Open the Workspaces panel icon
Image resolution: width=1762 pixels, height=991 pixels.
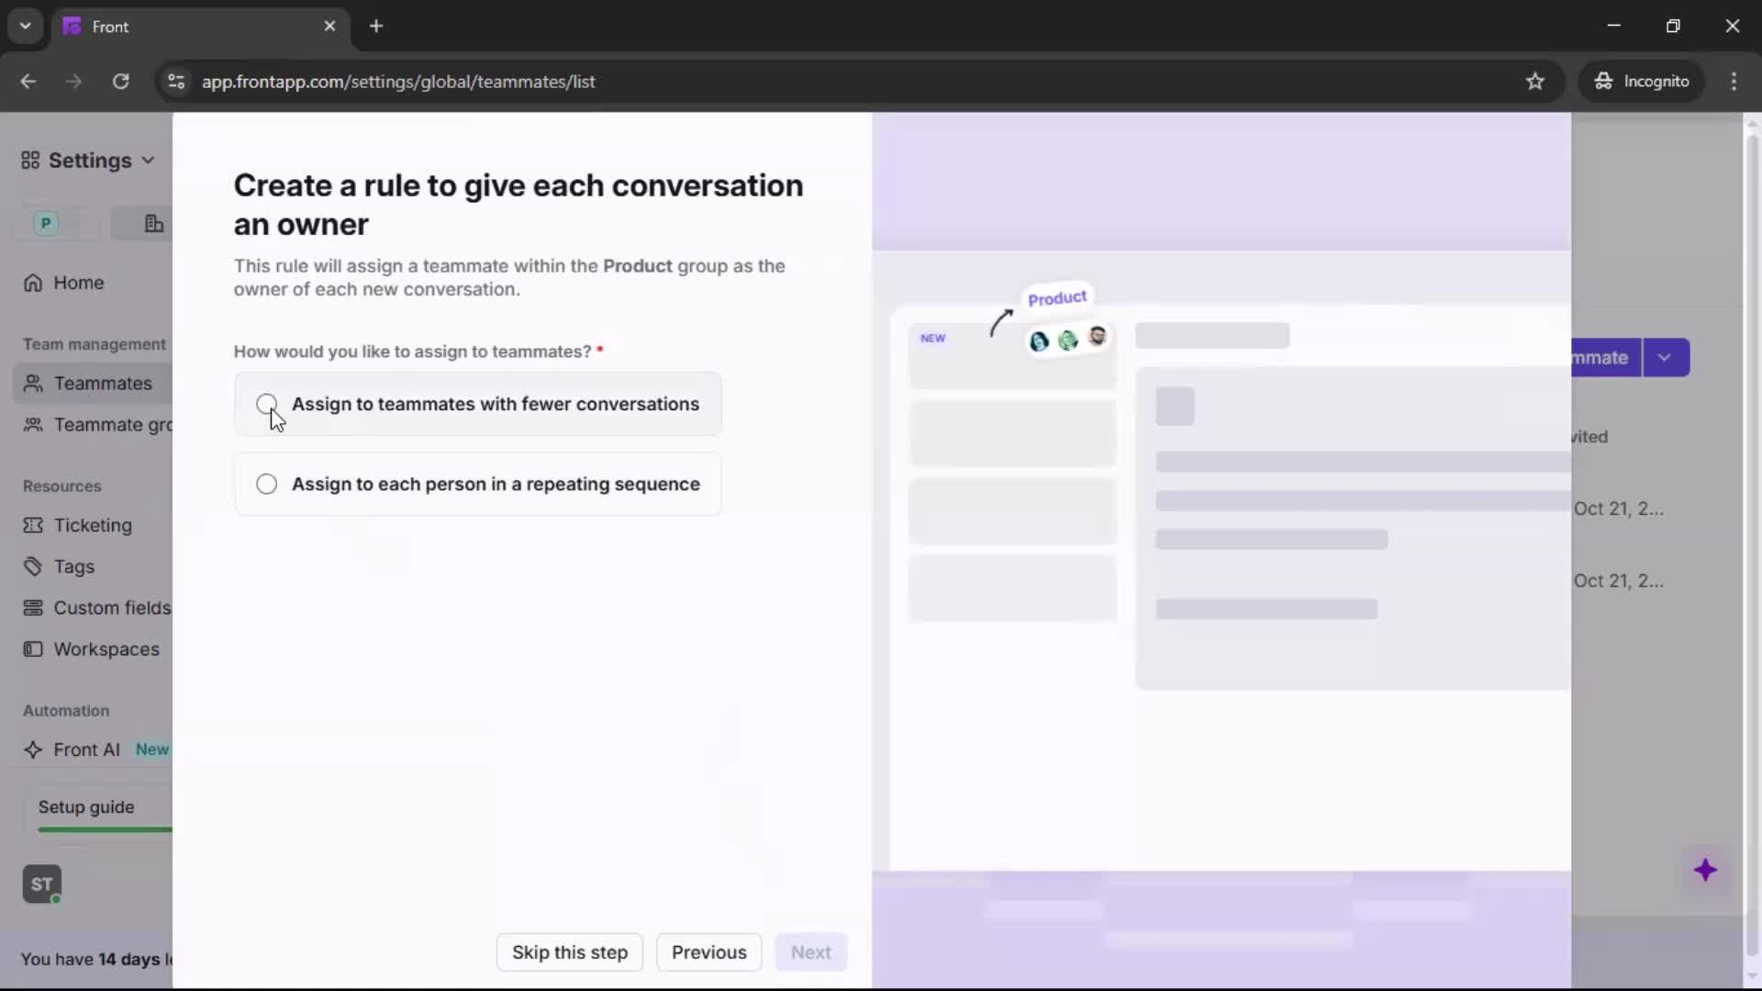click(x=33, y=649)
